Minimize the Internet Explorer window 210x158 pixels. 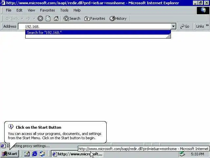[195, 3]
